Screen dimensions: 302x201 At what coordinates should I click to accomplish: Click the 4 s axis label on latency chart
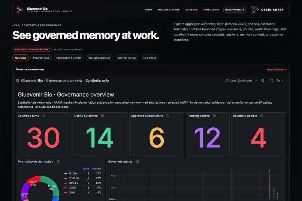(113, 176)
